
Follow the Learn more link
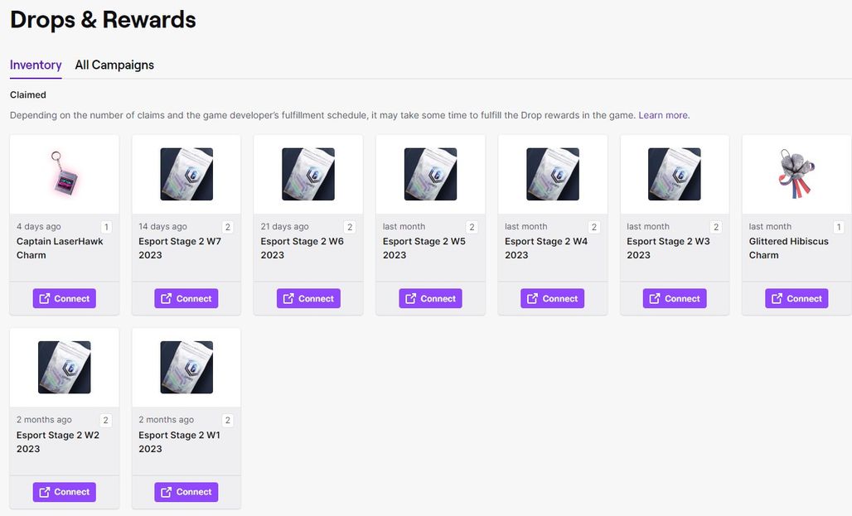[x=664, y=115]
